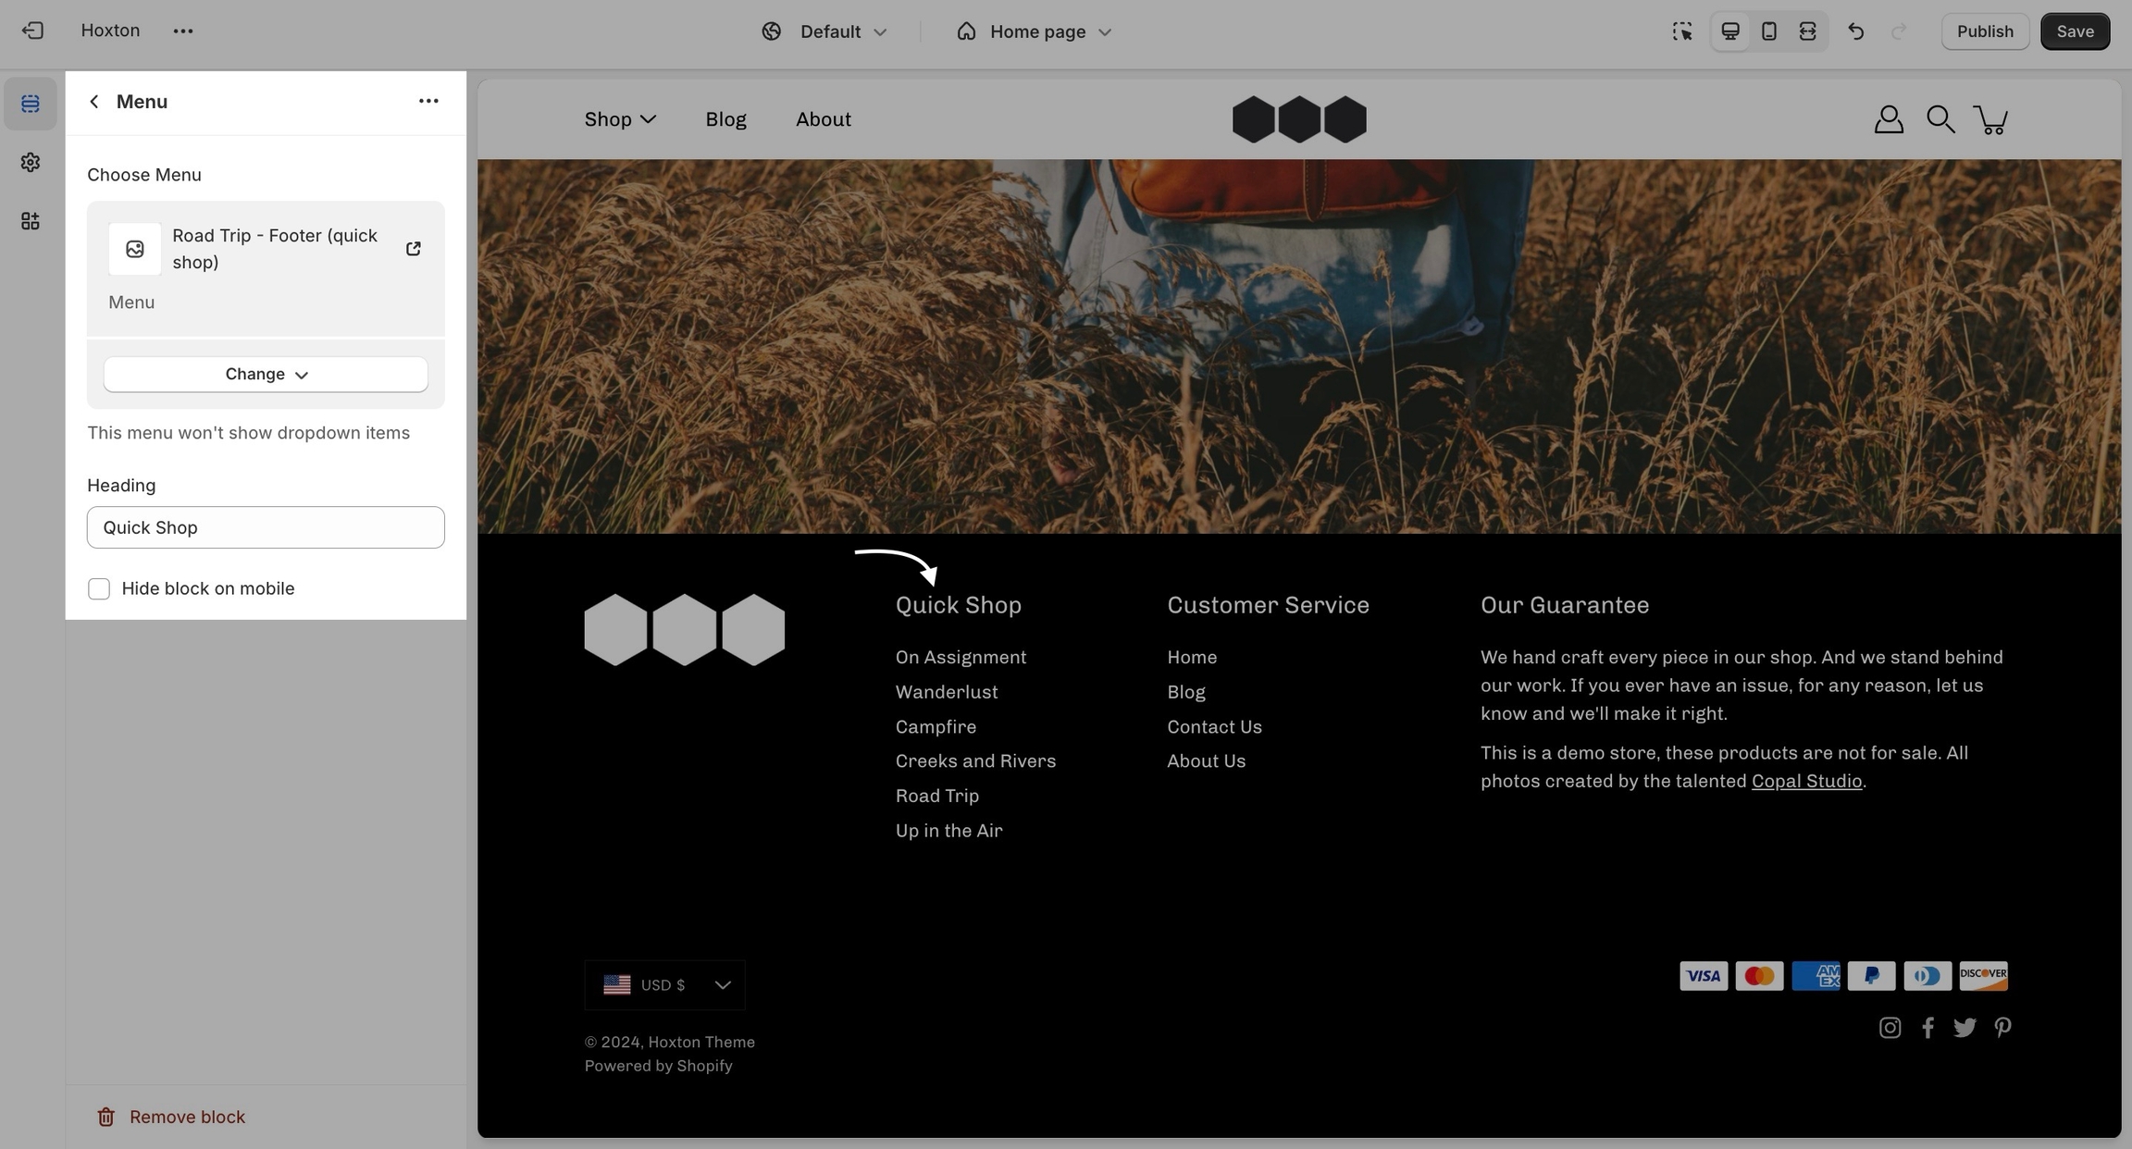Open the Sections sidebar icon
This screenshot has width=2132, height=1149.
[x=31, y=104]
